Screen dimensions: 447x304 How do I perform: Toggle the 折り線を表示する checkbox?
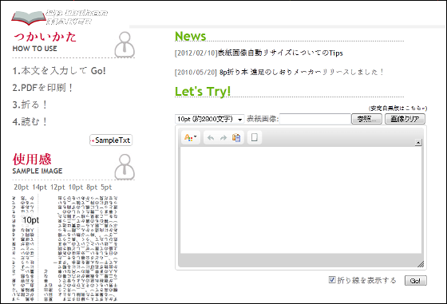coord(332,279)
